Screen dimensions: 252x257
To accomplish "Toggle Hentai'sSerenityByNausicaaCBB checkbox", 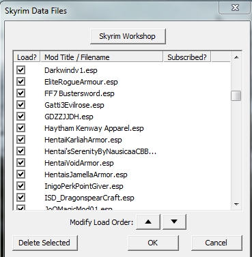I will point(20,151).
